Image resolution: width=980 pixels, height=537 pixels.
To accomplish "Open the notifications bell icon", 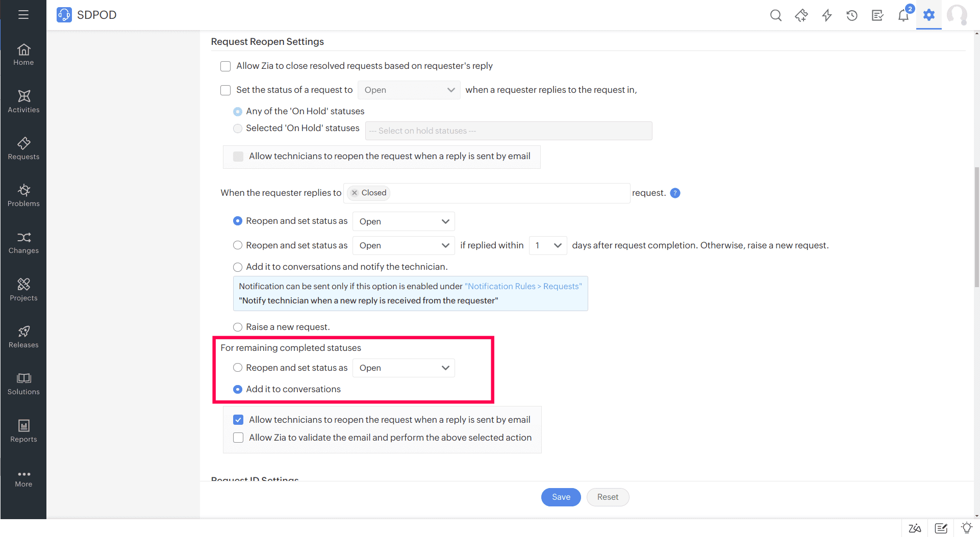I will click(x=903, y=15).
